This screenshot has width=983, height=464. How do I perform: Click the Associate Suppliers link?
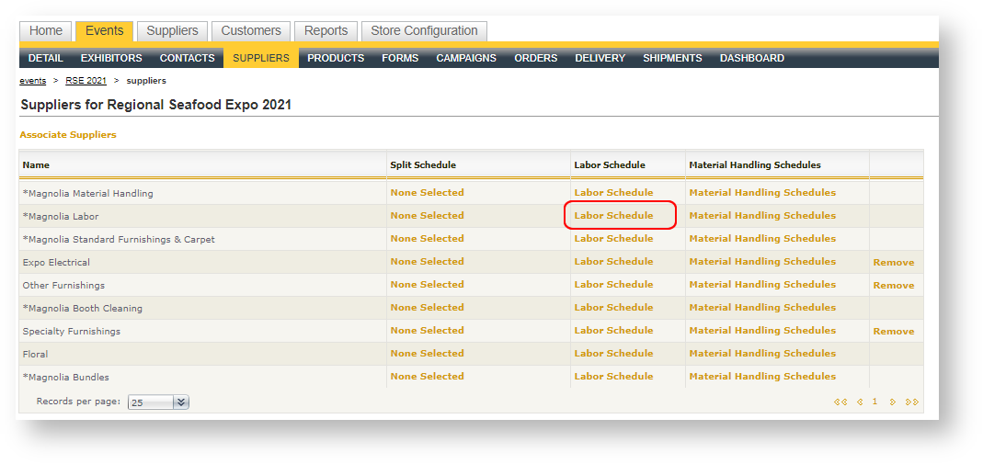68,135
